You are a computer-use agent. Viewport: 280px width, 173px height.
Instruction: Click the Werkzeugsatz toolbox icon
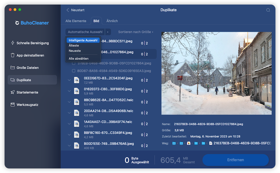[13, 105]
